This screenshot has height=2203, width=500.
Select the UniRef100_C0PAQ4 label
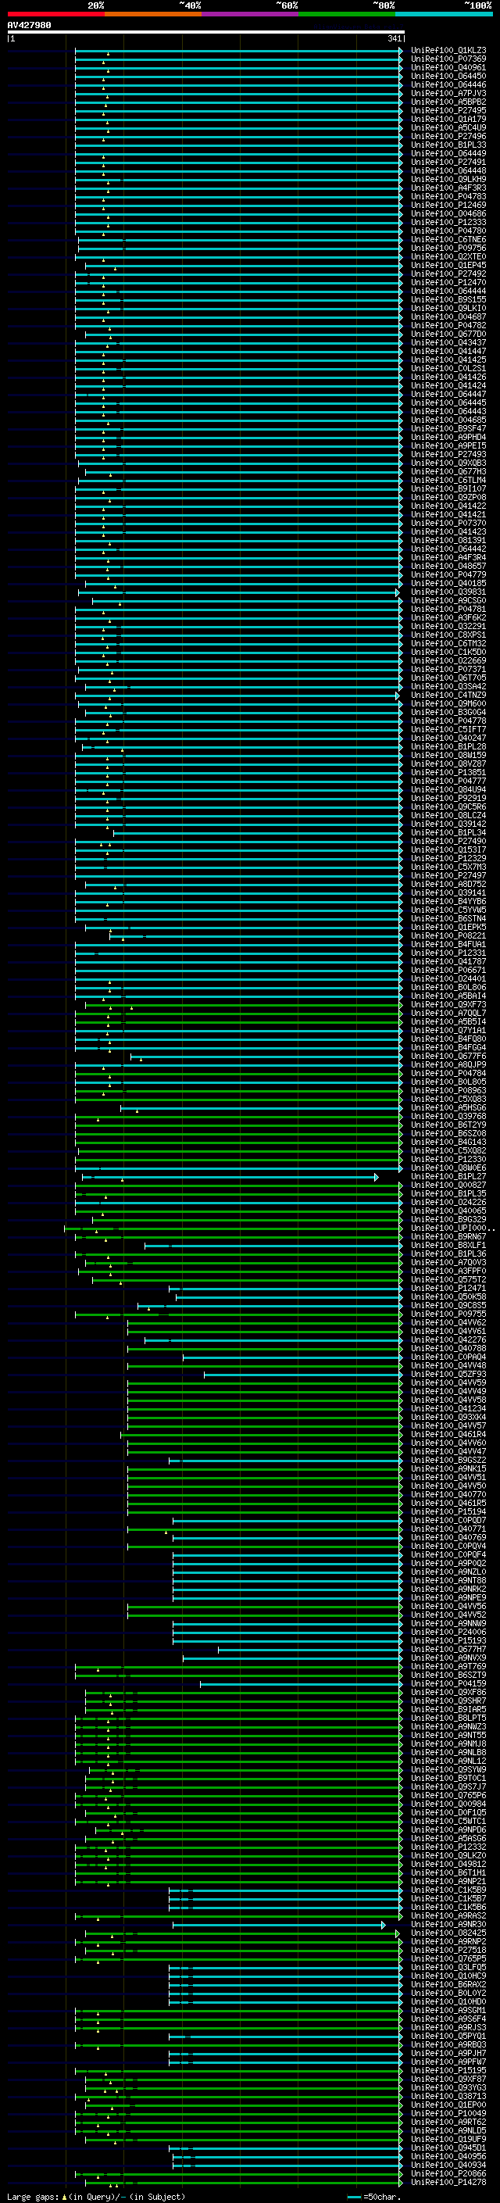point(448,1357)
